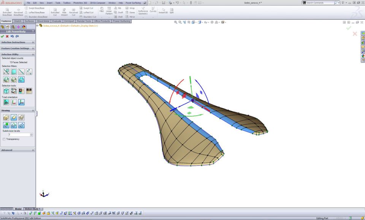The image size is (365, 220).
Task: Select the face selection filter icon
Action: point(14,72)
